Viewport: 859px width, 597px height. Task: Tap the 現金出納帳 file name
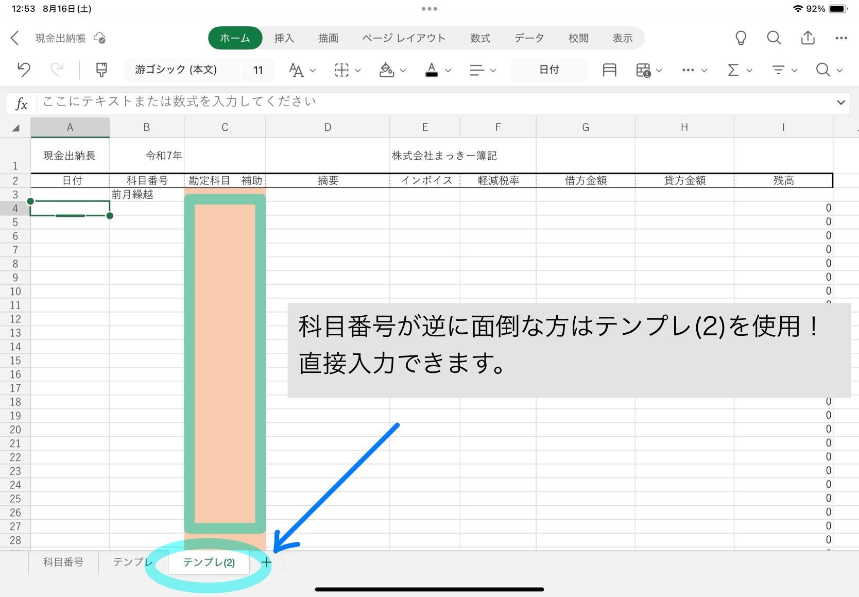pyautogui.click(x=60, y=38)
